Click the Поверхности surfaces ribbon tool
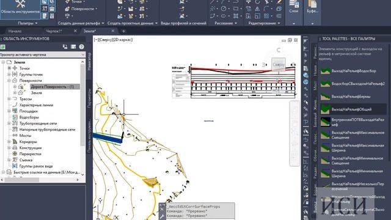391x220 pixels. (x=81, y=9)
